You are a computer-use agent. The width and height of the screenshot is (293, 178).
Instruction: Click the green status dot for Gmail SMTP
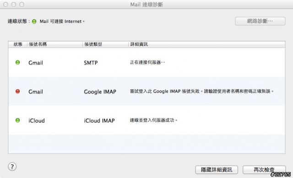click(17, 62)
